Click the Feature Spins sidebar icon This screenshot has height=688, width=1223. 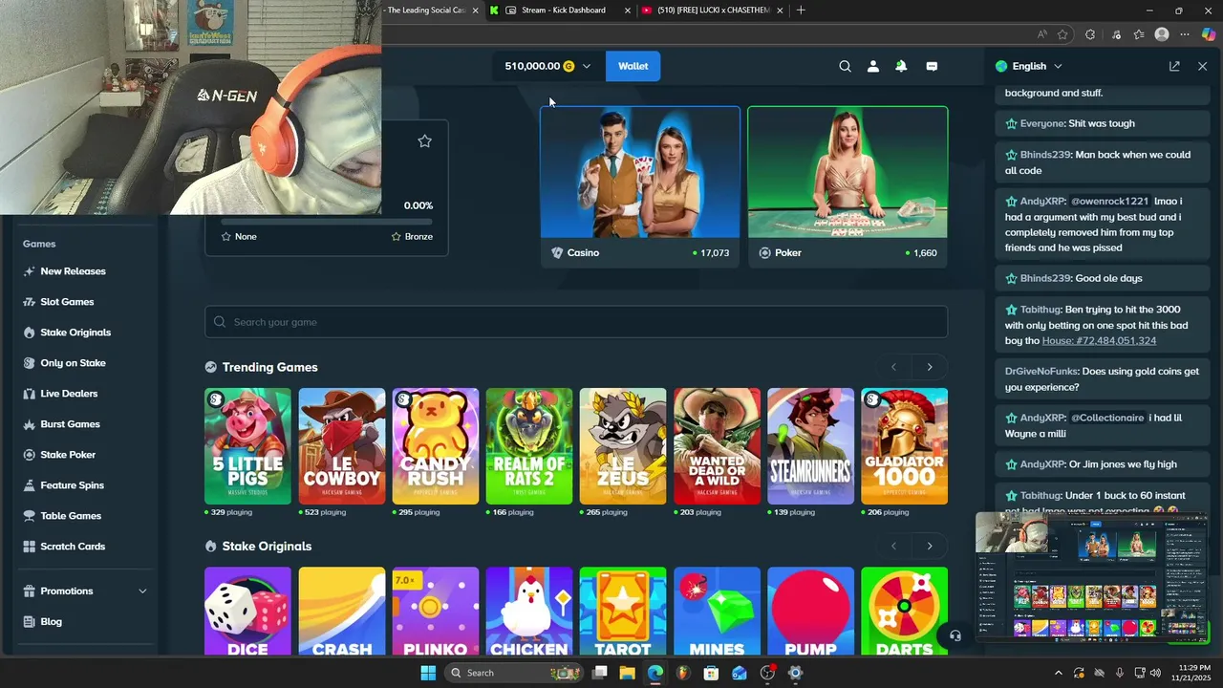click(x=31, y=485)
